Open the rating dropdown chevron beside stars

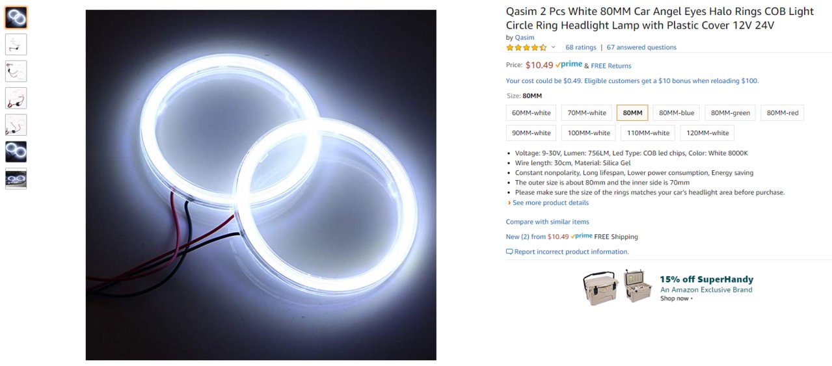click(554, 47)
